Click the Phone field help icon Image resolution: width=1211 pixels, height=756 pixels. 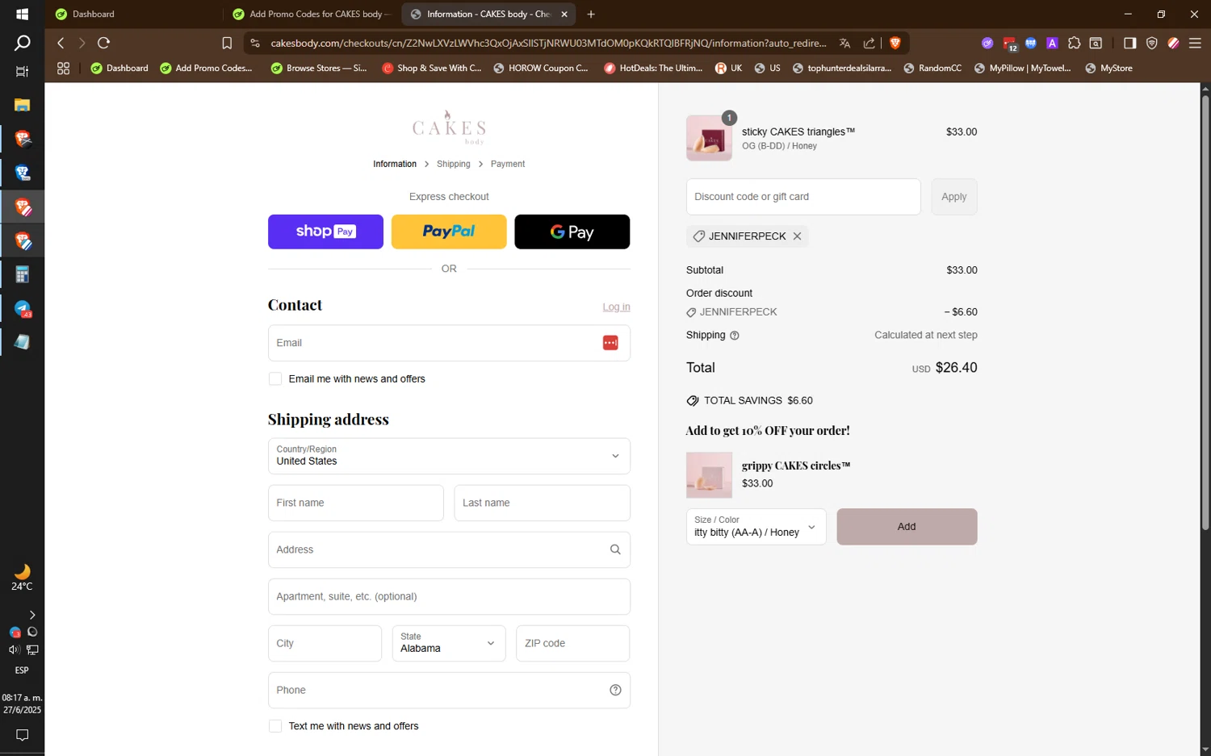[615, 690]
